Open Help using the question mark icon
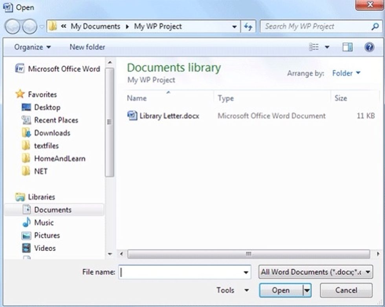The width and height of the screenshot is (385, 307). click(x=369, y=47)
